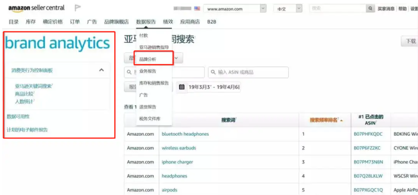
Task: Open the 品牌旗舰店 menu
Action: (x=116, y=22)
